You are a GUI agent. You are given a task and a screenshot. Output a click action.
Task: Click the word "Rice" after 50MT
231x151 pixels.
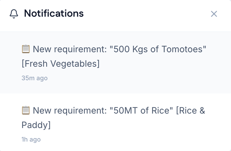point(161,111)
